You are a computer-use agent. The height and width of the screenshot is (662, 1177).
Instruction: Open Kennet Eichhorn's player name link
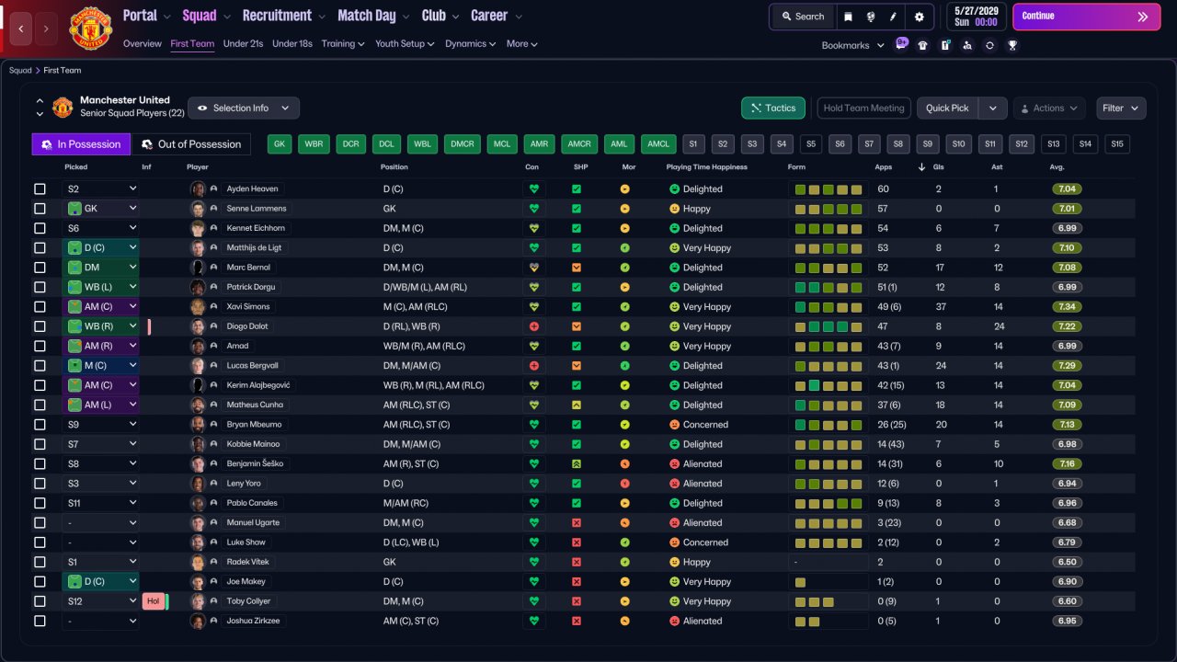click(x=256, y=228)
